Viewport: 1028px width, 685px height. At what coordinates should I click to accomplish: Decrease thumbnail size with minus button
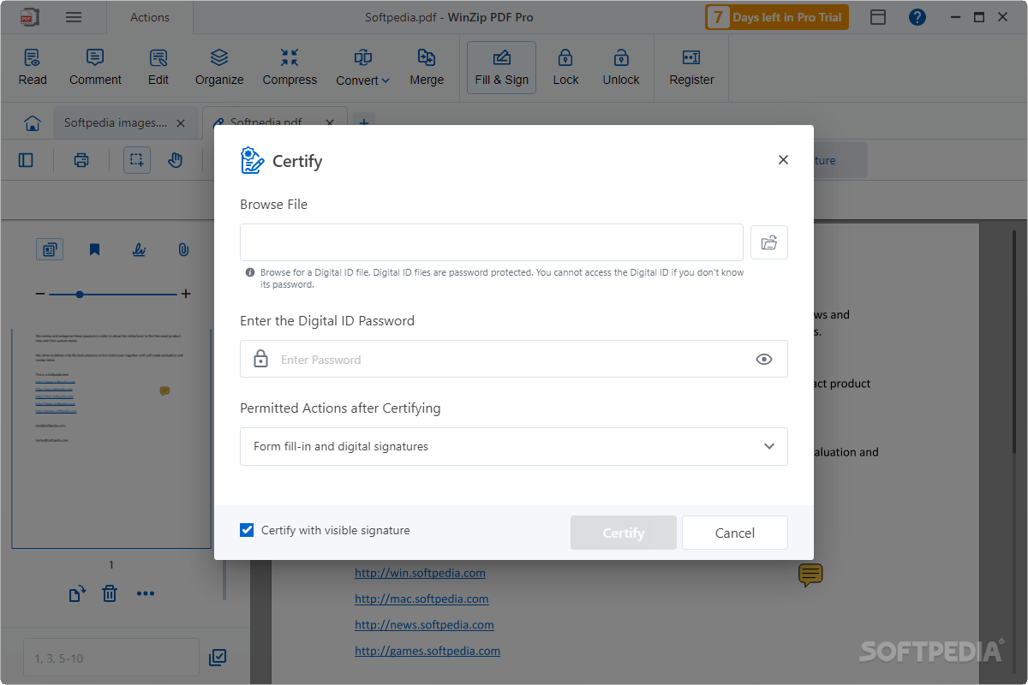40,294
